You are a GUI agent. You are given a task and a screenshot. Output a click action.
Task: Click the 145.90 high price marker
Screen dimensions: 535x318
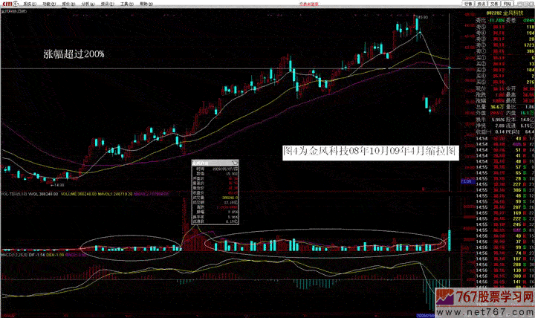422,17
